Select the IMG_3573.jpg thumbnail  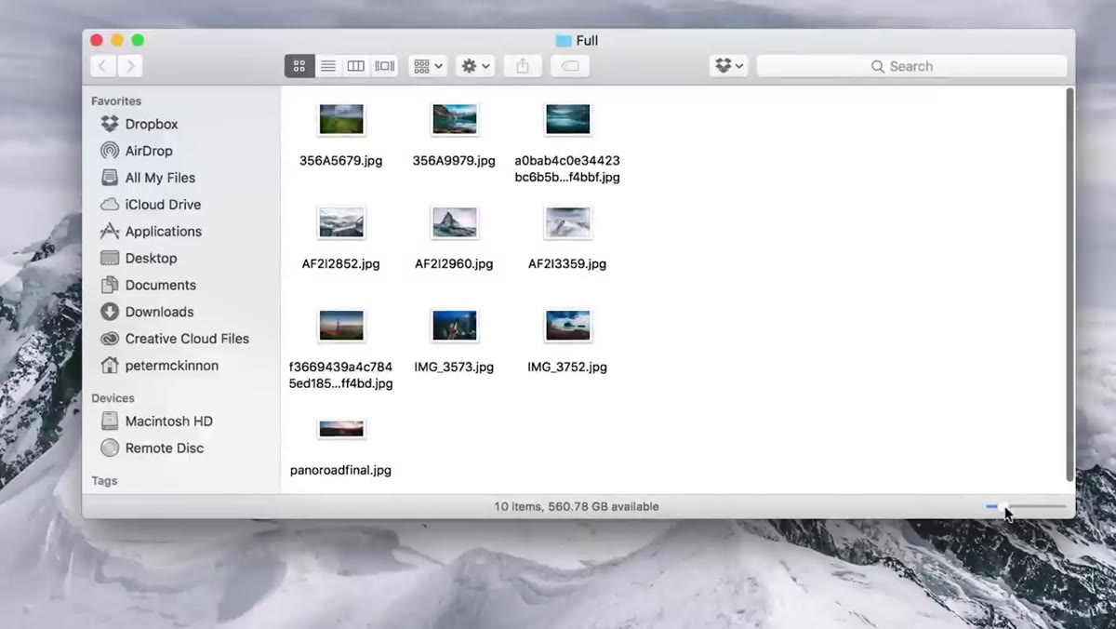point(455,326)
